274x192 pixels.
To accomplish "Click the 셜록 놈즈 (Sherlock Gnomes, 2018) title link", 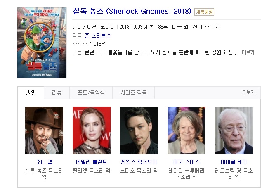I will click(132, 11).
